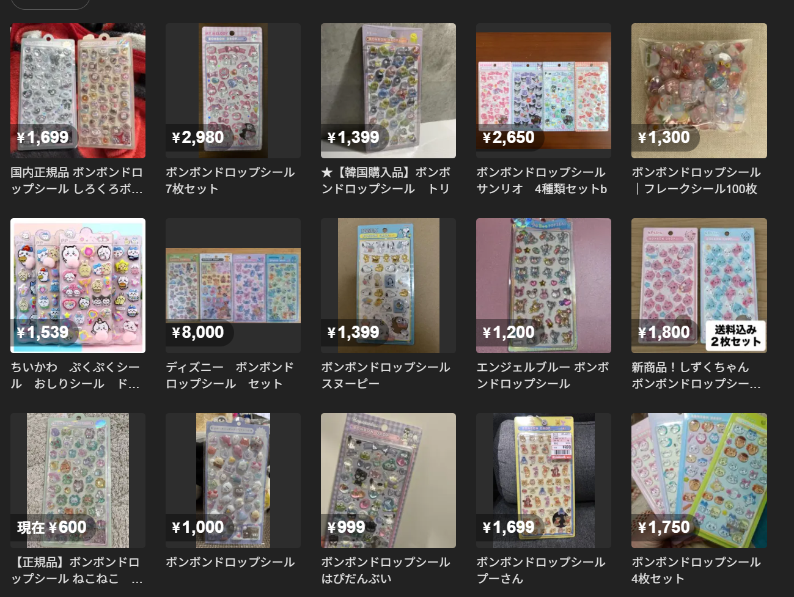Open the ¥2,980 7枚セット listing image

(233, 90)
